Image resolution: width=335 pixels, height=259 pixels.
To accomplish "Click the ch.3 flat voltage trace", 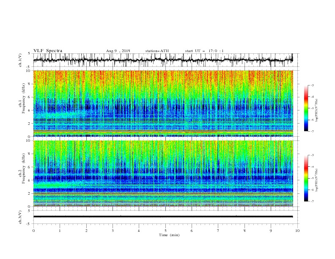I will (x=163, y=217).
